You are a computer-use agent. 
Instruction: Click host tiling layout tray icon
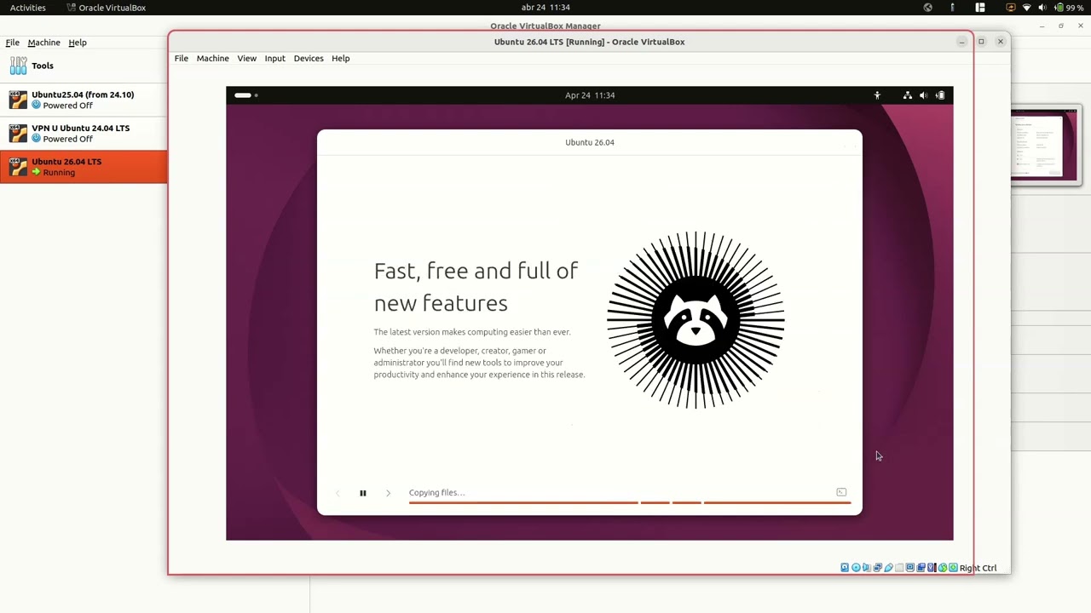980,7
